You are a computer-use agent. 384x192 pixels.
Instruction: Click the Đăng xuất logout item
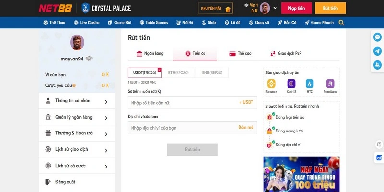[77, 182]
